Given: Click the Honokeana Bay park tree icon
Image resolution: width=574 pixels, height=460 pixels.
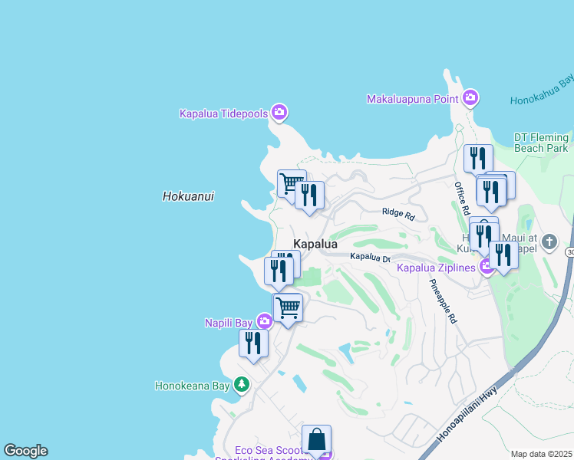Looking at the screenshot, I should click(x=242, y=385).
